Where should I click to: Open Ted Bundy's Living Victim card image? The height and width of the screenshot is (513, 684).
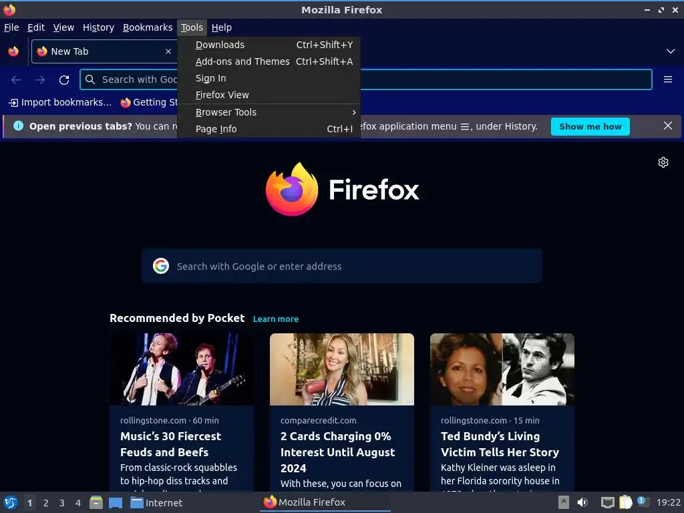tap(502, 369)
